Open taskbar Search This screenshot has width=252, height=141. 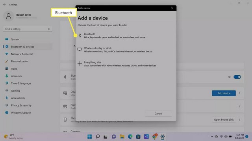(x=98, y=137)
